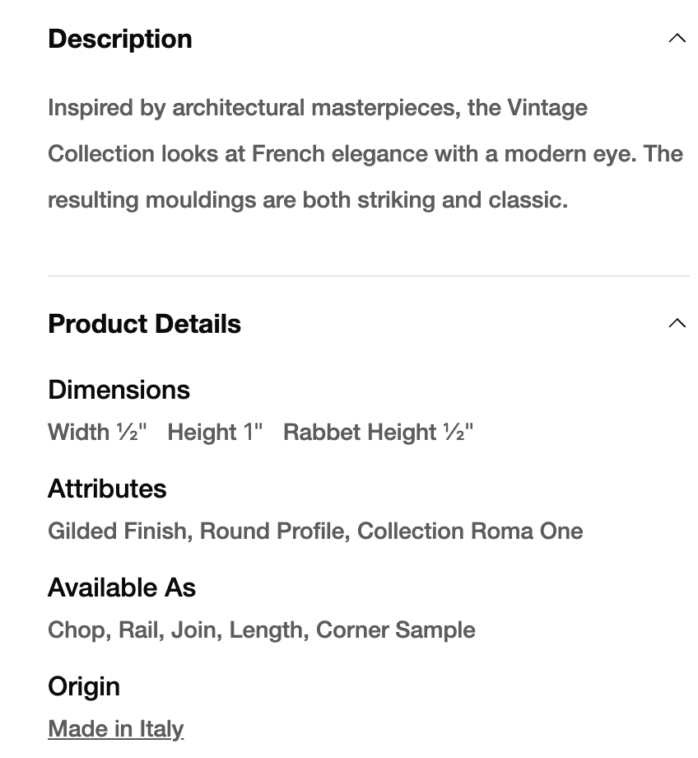Click the Width ½" dimension value
The height and width of the screenshot is (758, 698).
(x=97, y=432)
